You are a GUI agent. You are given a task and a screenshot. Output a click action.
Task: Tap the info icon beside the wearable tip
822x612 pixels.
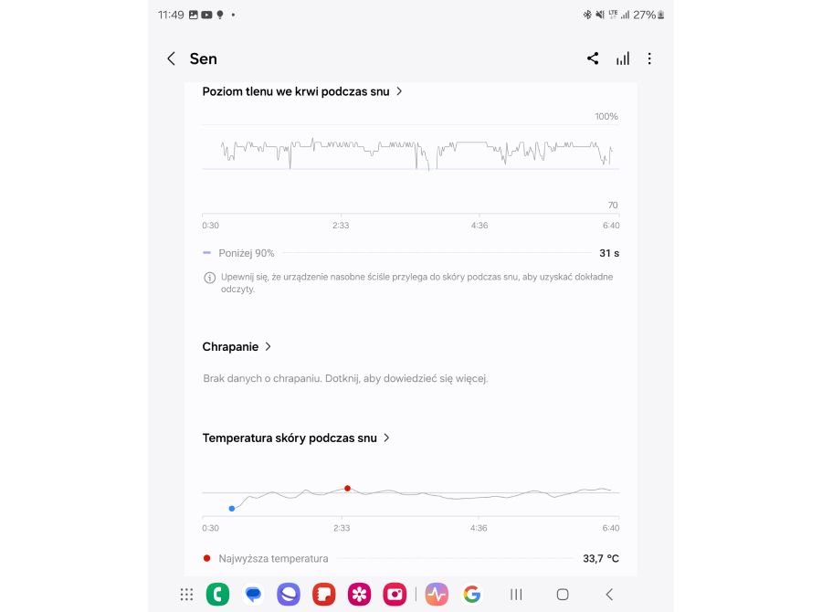[209, 277]
